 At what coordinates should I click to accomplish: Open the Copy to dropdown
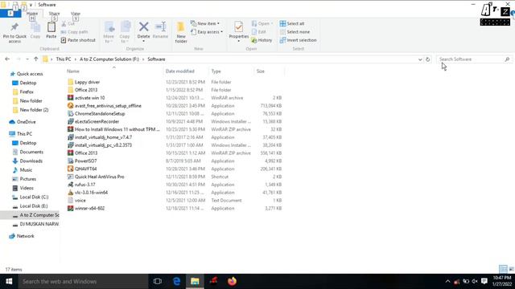pos(125,32)
